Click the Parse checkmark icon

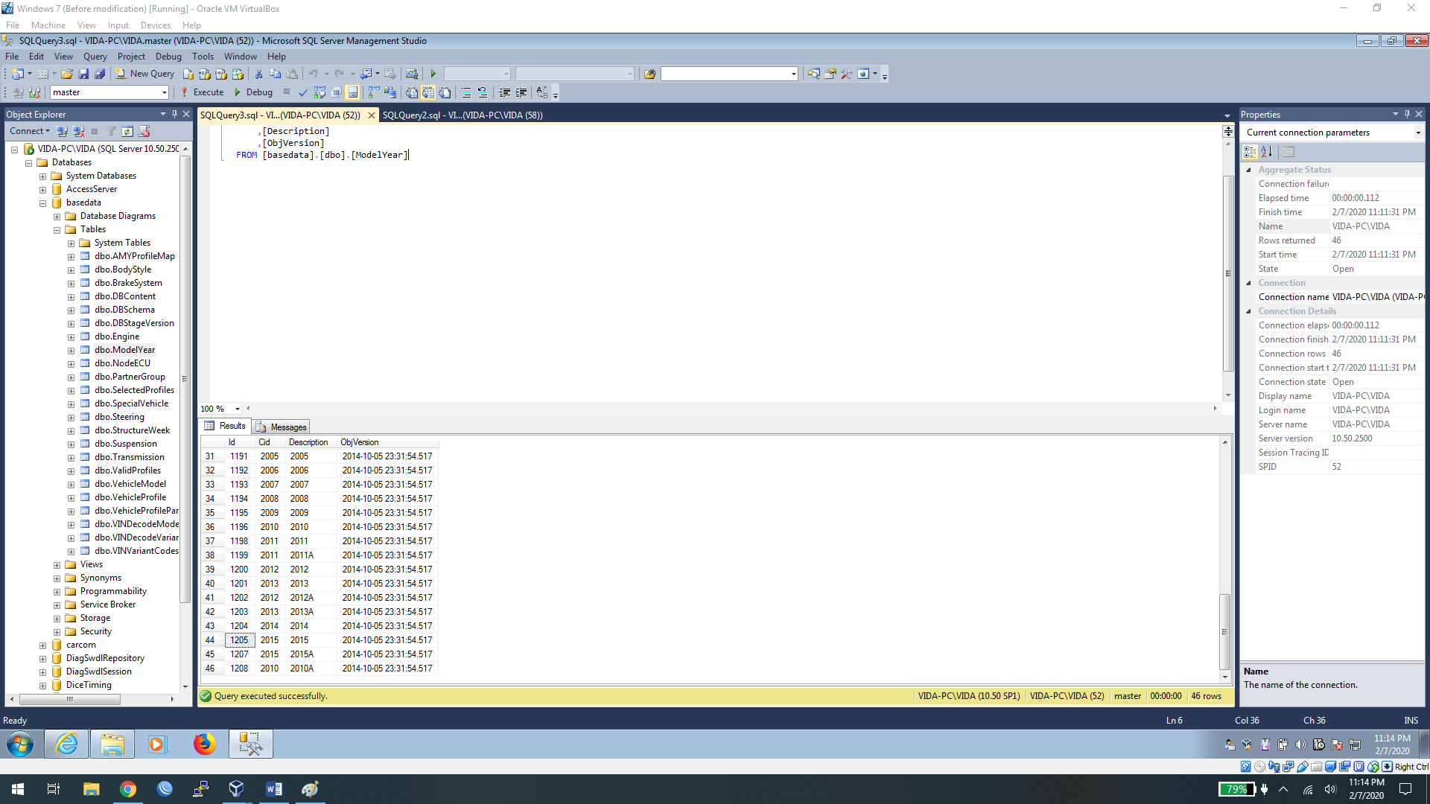tap(302, 92)
